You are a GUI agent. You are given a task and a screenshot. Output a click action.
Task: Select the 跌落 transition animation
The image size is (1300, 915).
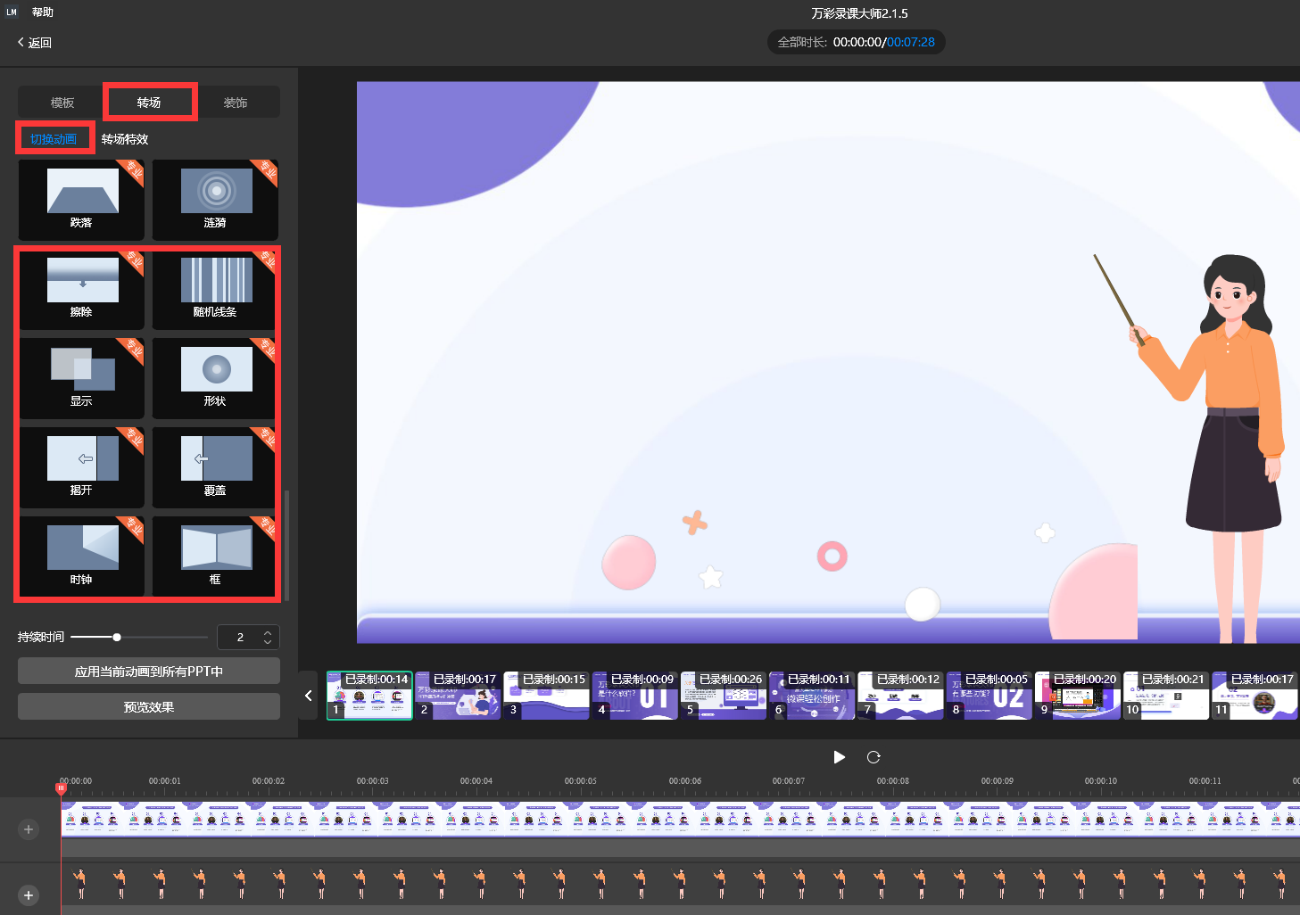coord(81,200)
